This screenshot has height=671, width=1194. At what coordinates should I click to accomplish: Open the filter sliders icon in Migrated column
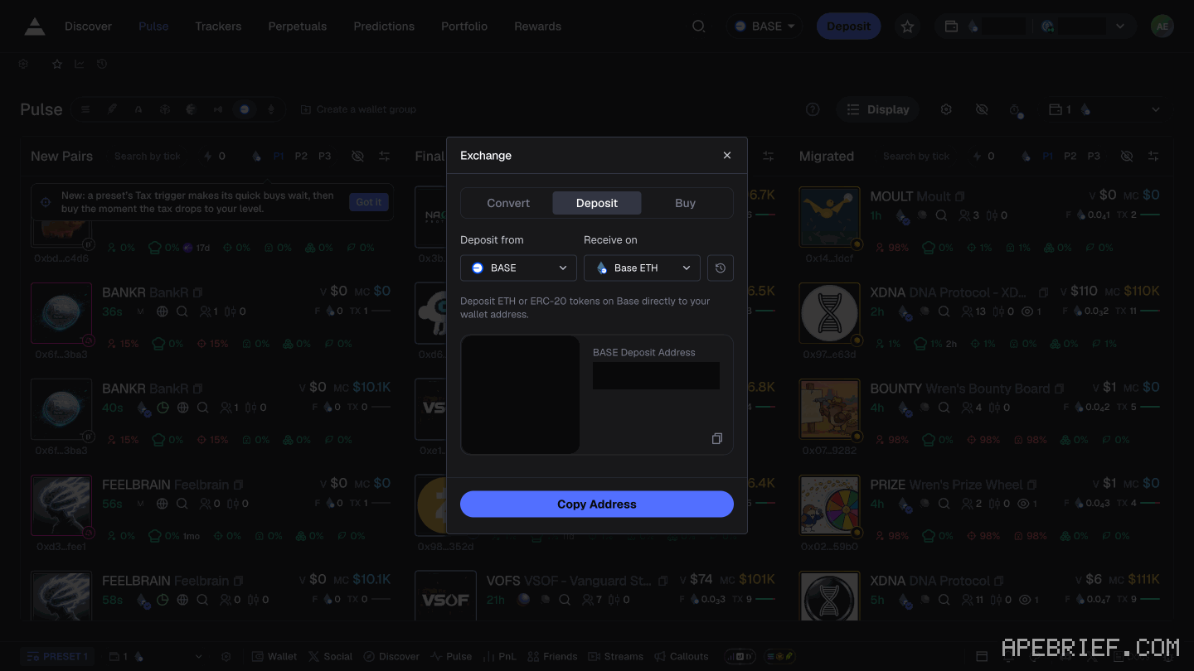(x=1153, y=156)
